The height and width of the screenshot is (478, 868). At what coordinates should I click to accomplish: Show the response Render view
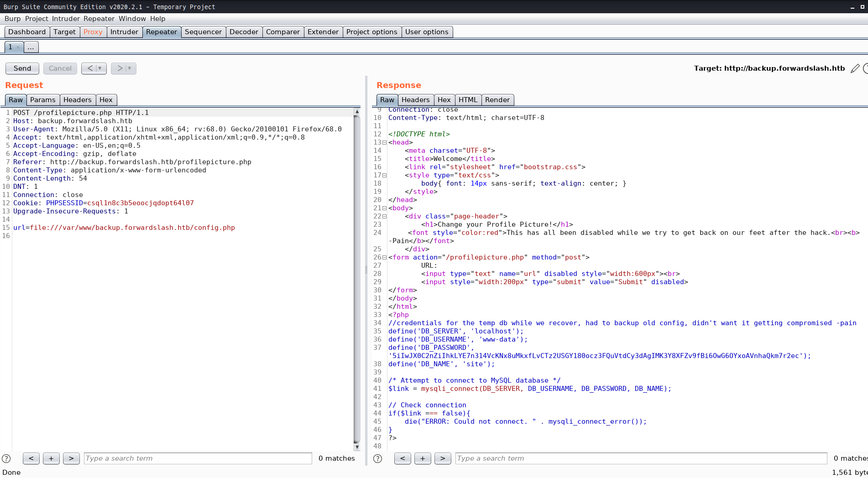[x=497, y=100]
